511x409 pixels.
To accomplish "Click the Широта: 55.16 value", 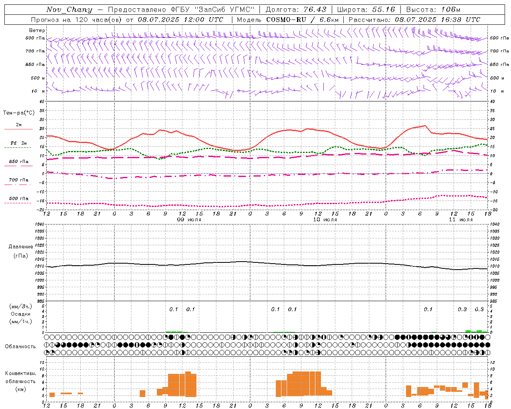I will (366, 10).
